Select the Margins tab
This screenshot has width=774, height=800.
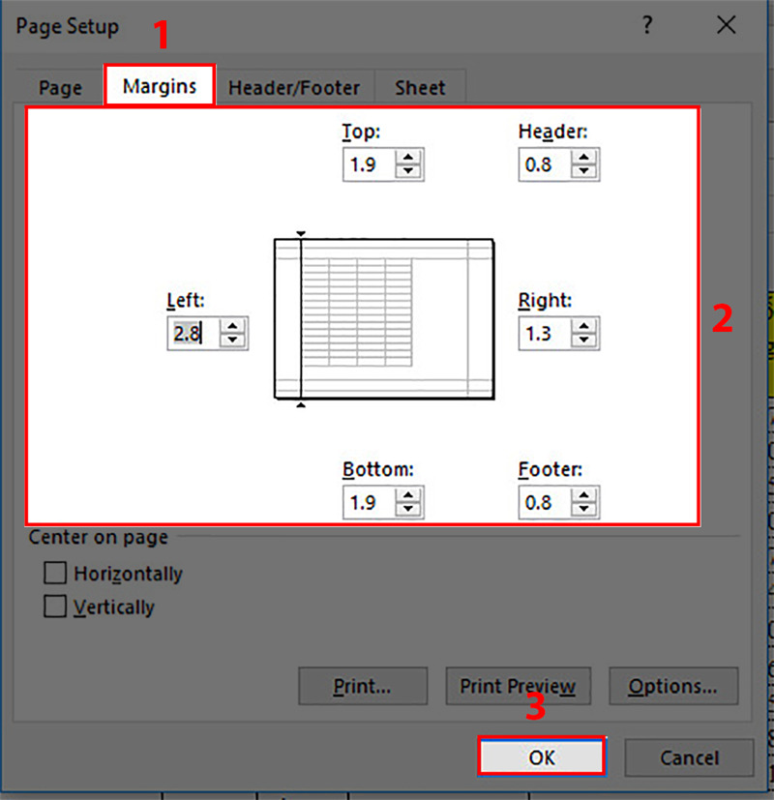pos(160,86)
